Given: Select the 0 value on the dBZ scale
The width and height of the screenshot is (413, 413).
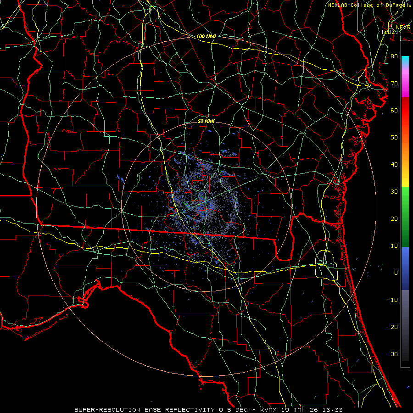Looking at the screenshot, I should (396, 273).
